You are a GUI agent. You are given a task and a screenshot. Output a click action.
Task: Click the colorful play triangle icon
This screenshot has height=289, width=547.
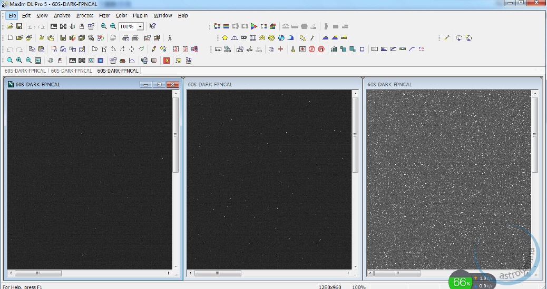(253, 26)
